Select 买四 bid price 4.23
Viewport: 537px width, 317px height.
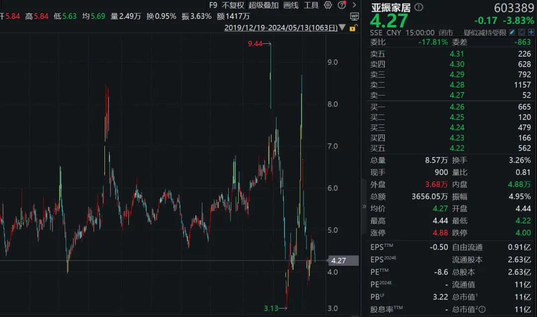click(457, 138)
